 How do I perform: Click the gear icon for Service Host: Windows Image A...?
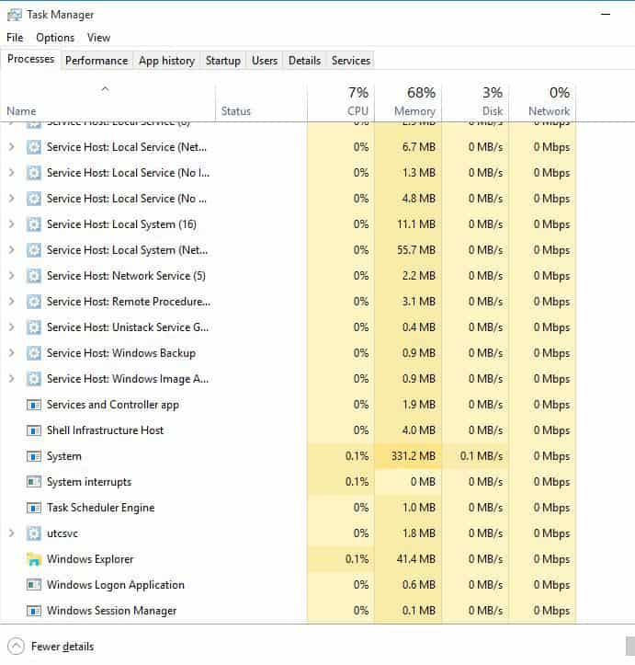33,379
